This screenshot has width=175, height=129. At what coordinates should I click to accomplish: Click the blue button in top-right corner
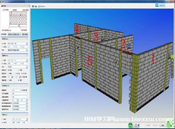161,5
